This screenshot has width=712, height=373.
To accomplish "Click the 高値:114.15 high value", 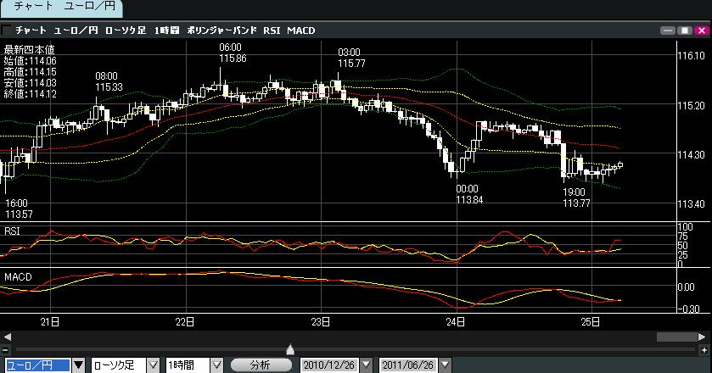I will (31, 72).
